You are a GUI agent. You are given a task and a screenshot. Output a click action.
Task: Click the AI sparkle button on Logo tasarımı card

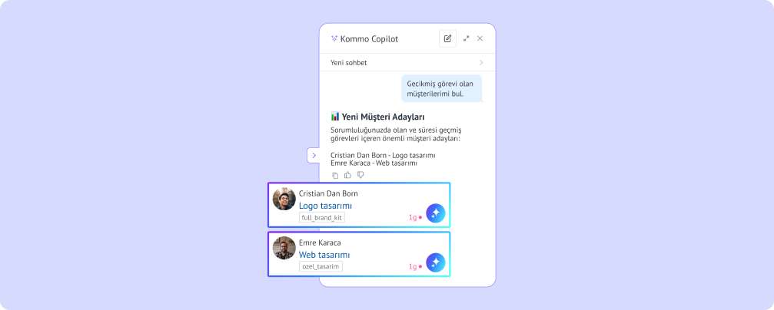coord(435,213)
